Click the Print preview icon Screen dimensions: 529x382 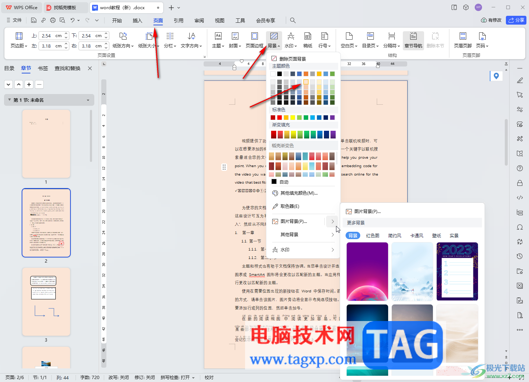coord(62,20)
